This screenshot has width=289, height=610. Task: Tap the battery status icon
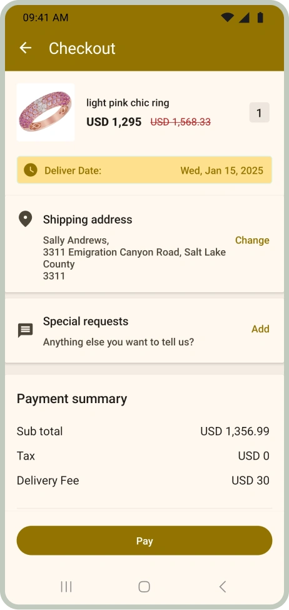pyautogui.click(x=260, y=17)
